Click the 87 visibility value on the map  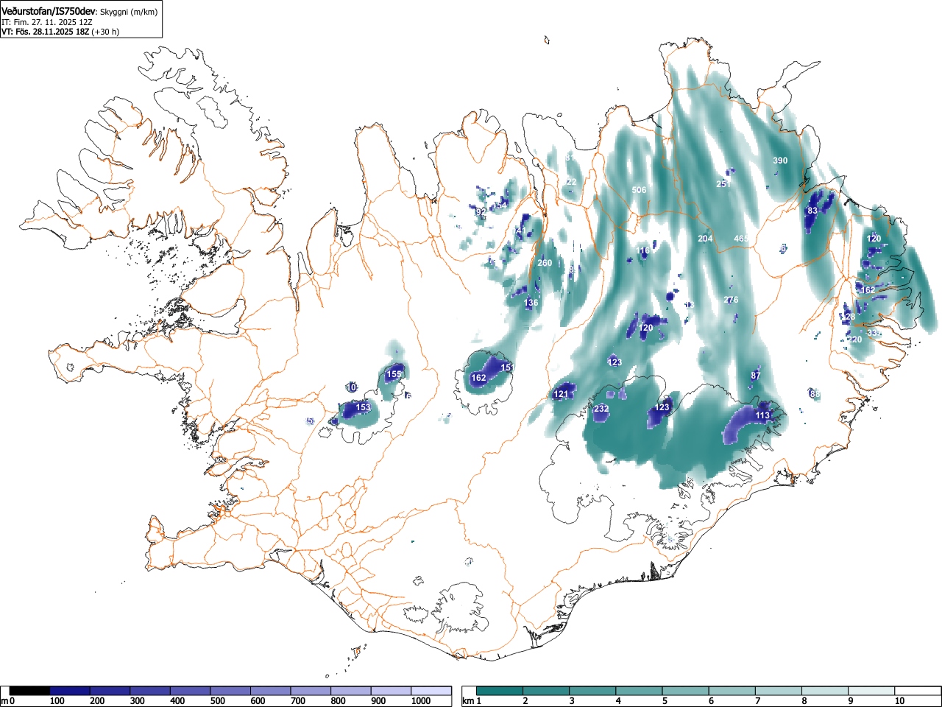756,376
